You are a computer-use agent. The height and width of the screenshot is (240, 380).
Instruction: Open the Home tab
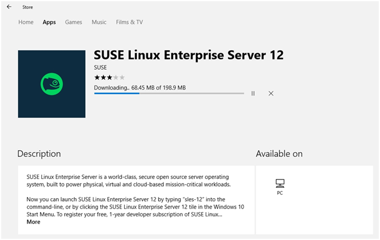point(26,22)
